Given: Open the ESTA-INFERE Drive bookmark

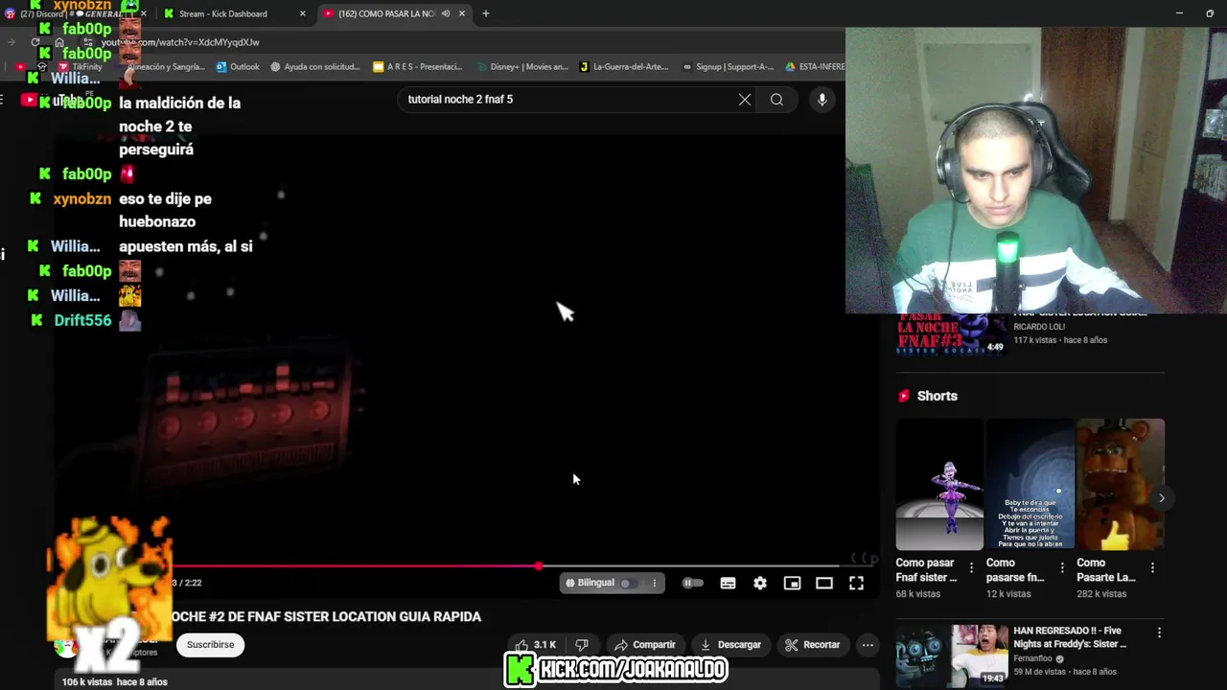Looking at the screenshot, I should click(815, 67).
